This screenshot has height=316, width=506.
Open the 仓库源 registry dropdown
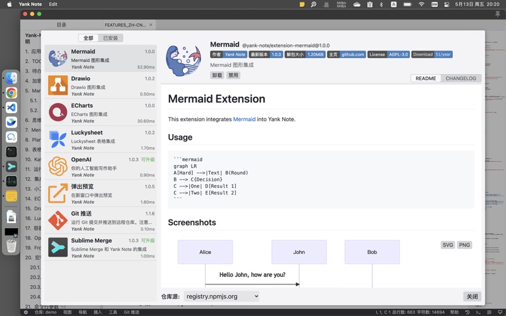pos(221,296)
